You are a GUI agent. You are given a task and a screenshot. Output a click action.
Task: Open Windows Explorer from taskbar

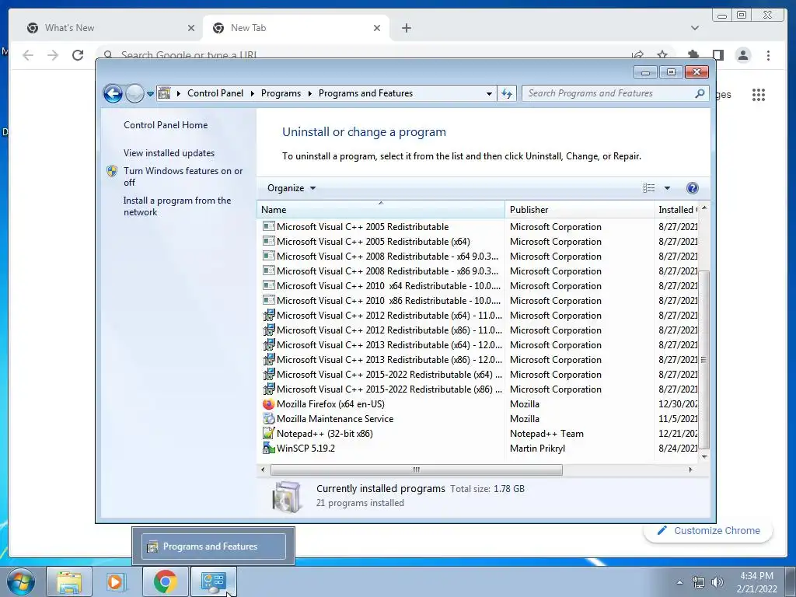[x=69, y=581]
